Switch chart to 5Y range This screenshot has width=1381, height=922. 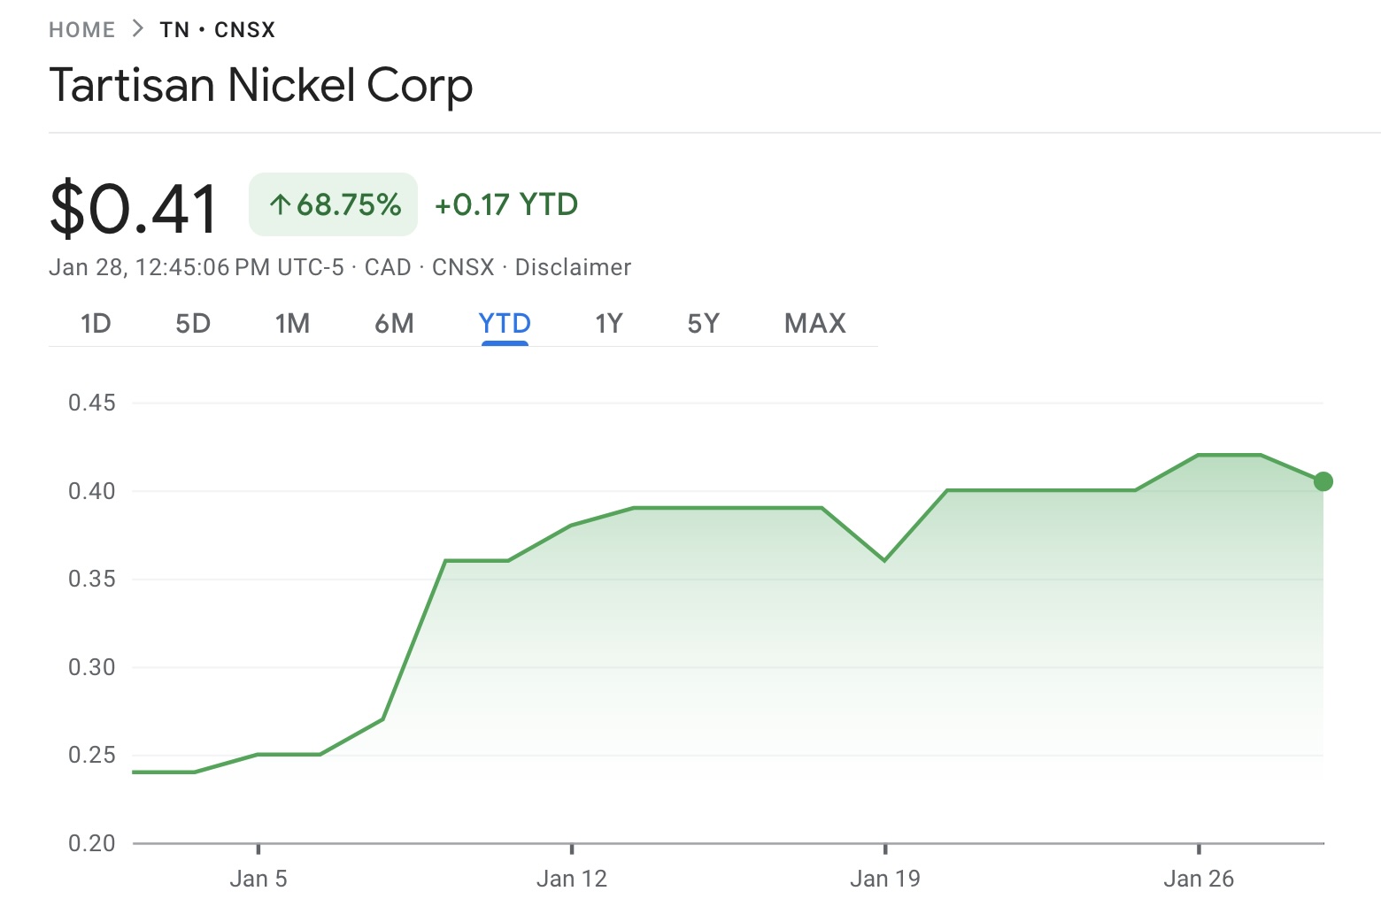point(703,324)
